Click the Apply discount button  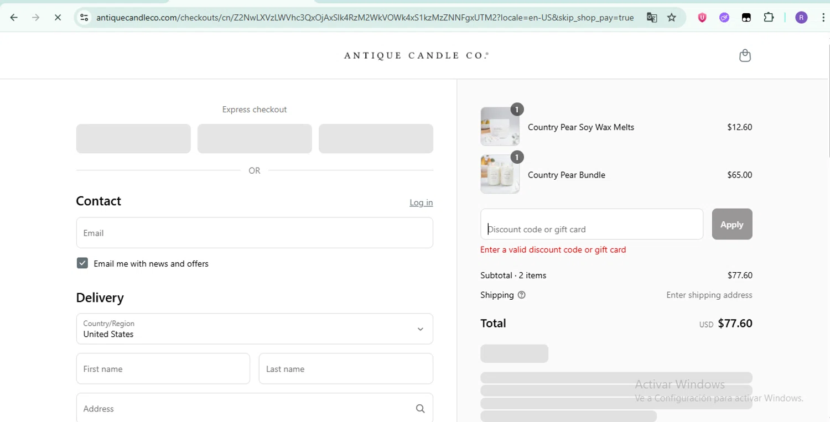click(732, 224)
